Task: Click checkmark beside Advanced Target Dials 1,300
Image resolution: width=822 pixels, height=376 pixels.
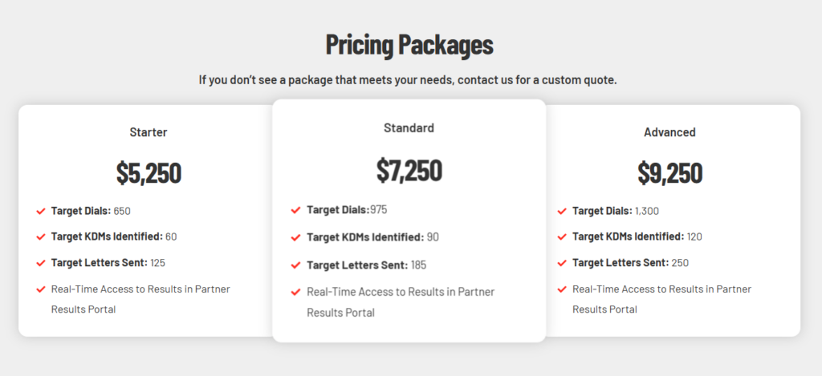Action: [561, 212]
